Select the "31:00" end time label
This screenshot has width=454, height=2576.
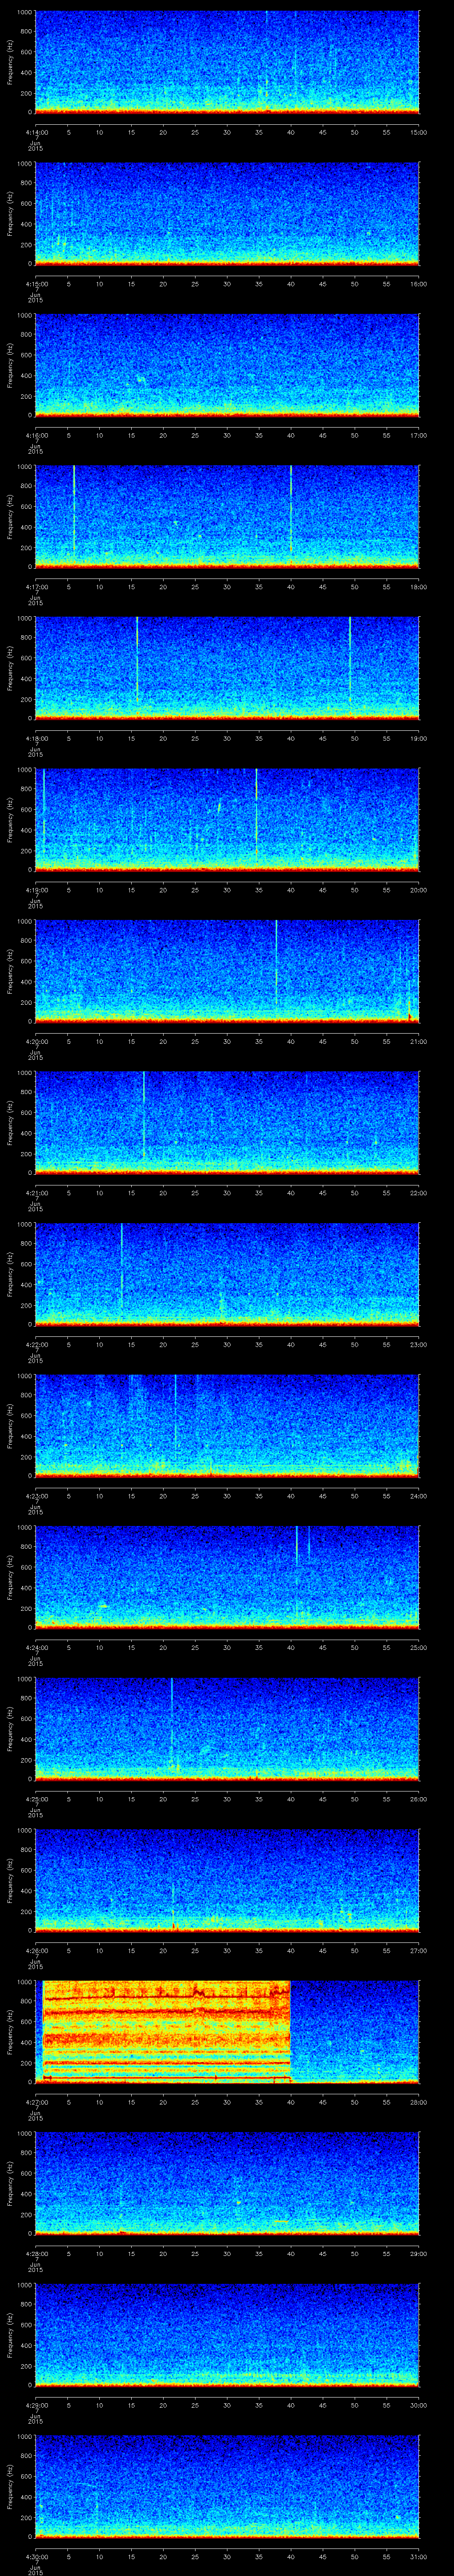[x=418, y=2556]
